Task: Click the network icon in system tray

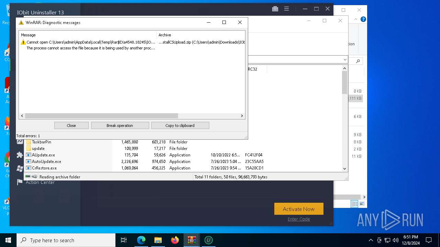Action: click(x=387, y=240)
